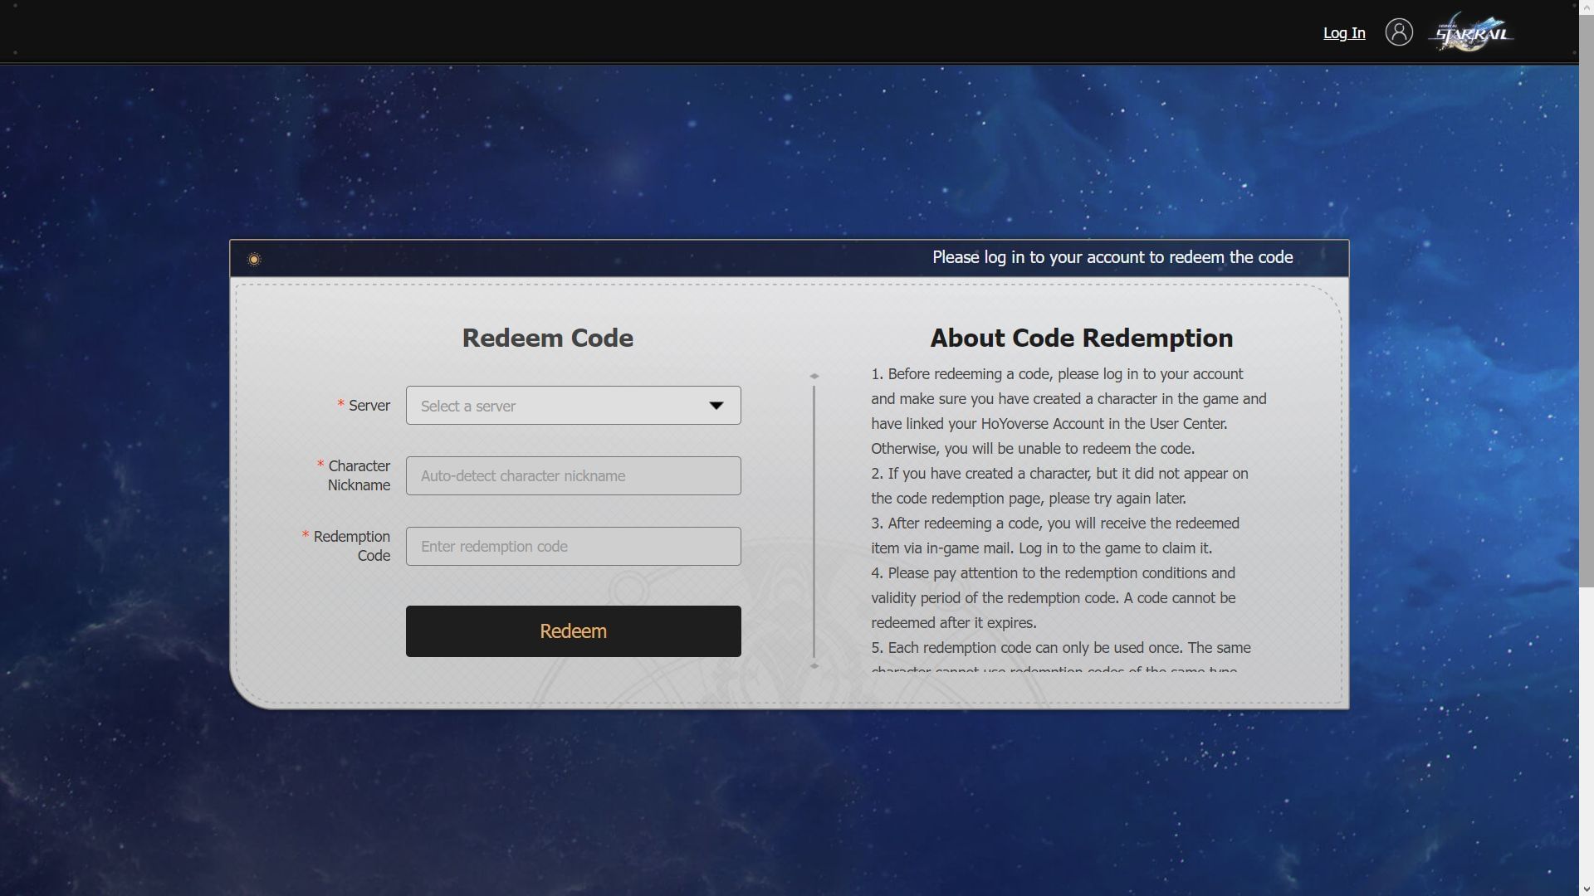This screenshot has height=896, width=1594.
Task: Click the black triangle dropdown arrow
Action: 716,406
